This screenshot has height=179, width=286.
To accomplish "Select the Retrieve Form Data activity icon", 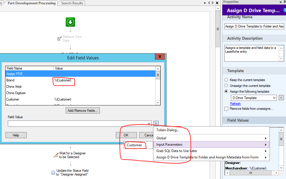I will (59, 39).
